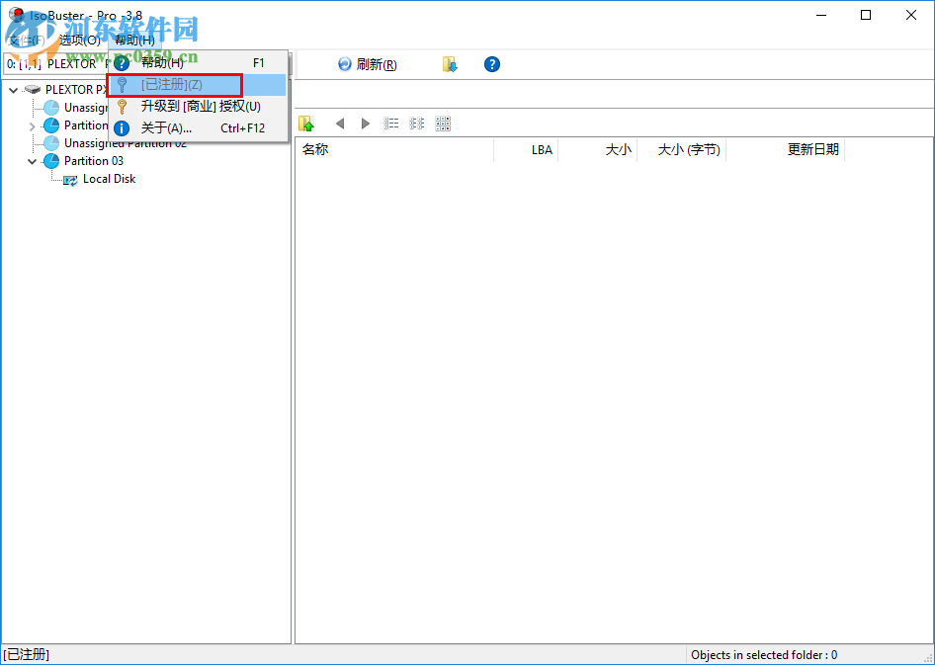Switch file area to list view

pyautogui.click(x=391, y=123)
